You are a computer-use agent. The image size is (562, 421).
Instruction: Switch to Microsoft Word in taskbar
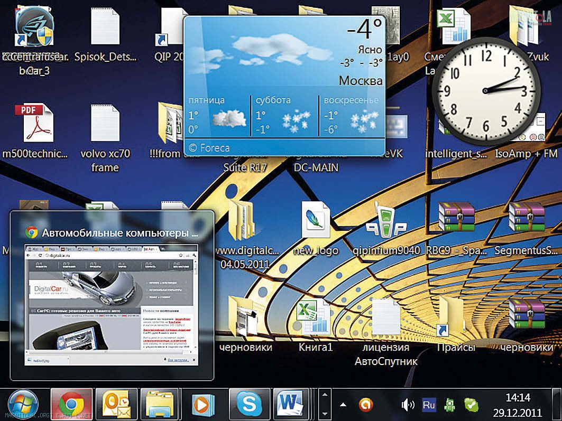tap(293, 405)
